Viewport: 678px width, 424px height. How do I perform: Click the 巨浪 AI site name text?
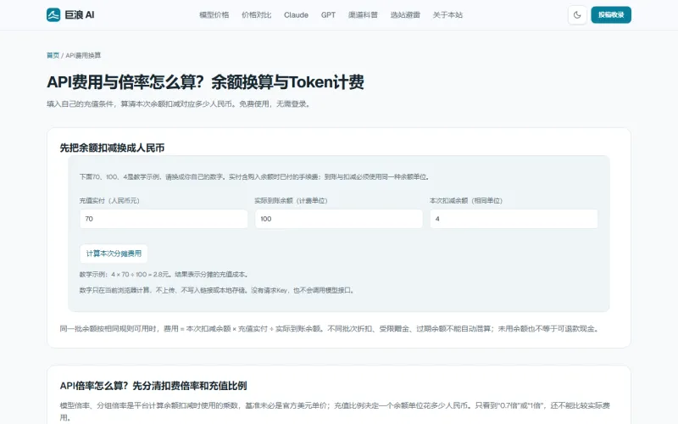pyautogui.click(x=80, y=14)
